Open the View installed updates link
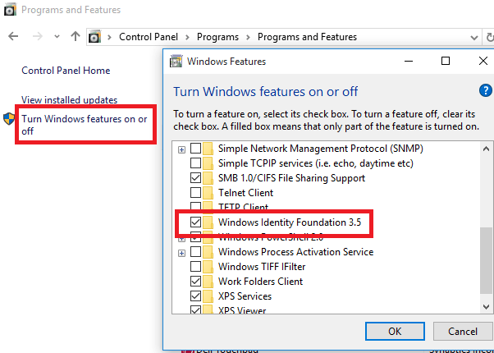The height and width of the screenshot is (353, 494). [69, 100]
